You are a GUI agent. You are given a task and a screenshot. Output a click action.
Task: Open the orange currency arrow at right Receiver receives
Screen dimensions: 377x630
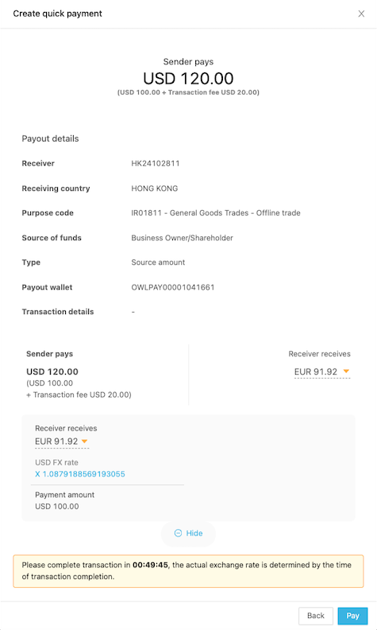346,371
